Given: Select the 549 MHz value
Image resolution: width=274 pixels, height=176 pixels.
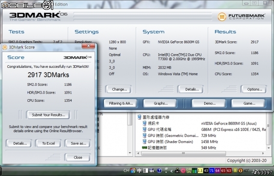Looking at the screenshot, I should [x=208, y=148].
